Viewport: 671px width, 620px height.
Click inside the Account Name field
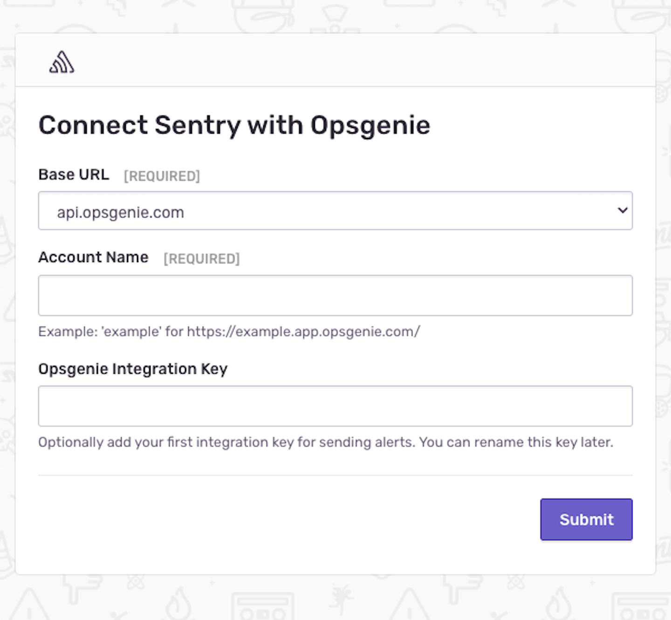click(x=335, y=295)
